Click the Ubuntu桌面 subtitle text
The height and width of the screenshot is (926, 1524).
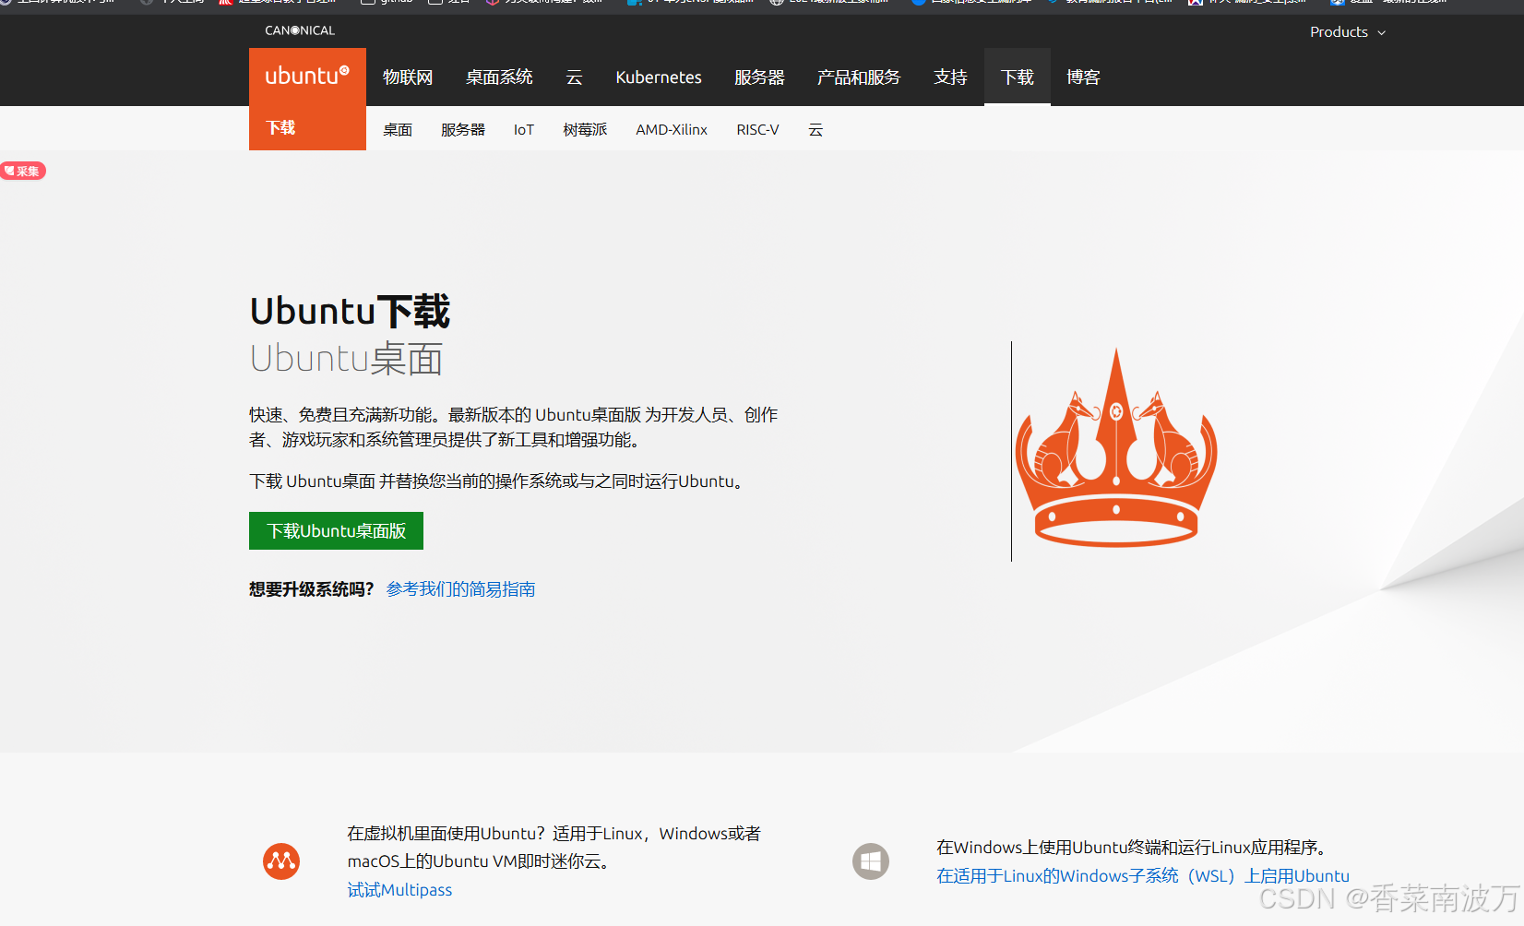coord(346,359)
